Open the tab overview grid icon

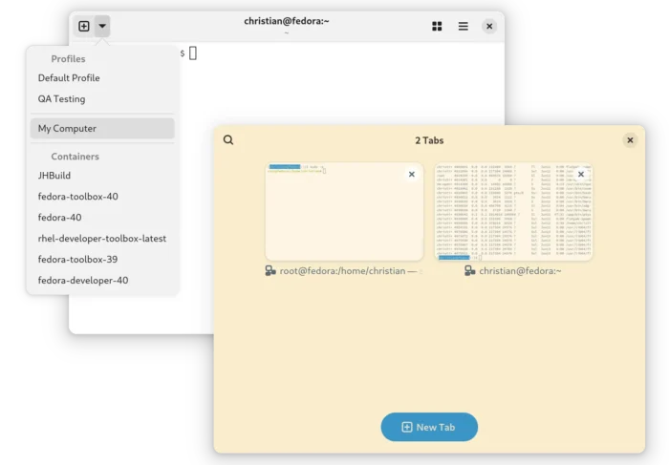(437, 27)
